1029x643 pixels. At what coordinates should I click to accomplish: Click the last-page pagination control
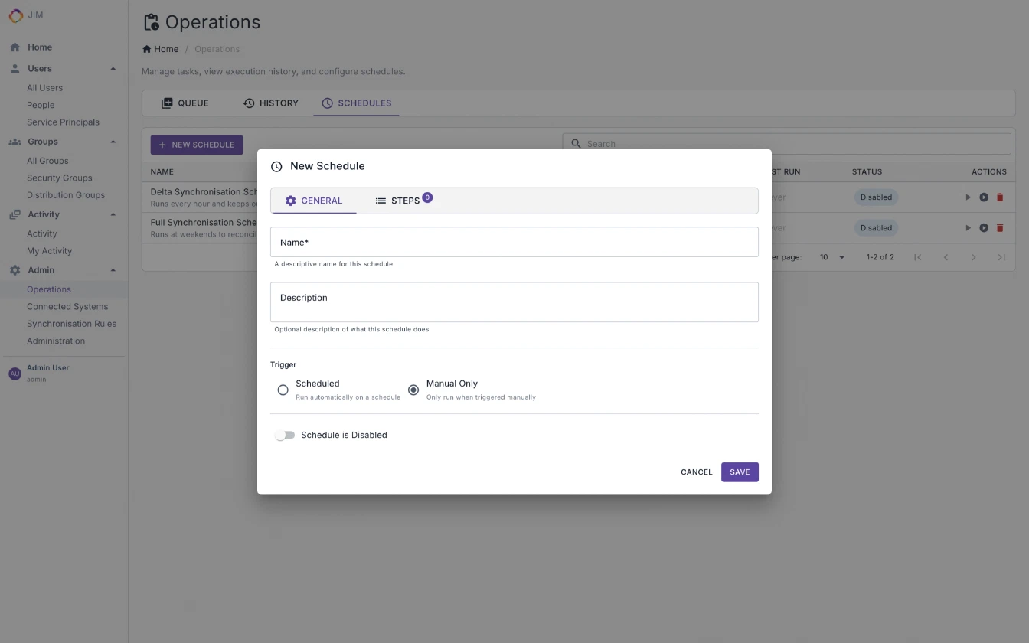tap(1001, 257)
